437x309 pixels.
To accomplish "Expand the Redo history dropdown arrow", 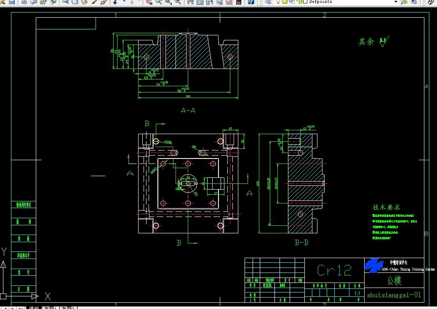I will point(139,2).
